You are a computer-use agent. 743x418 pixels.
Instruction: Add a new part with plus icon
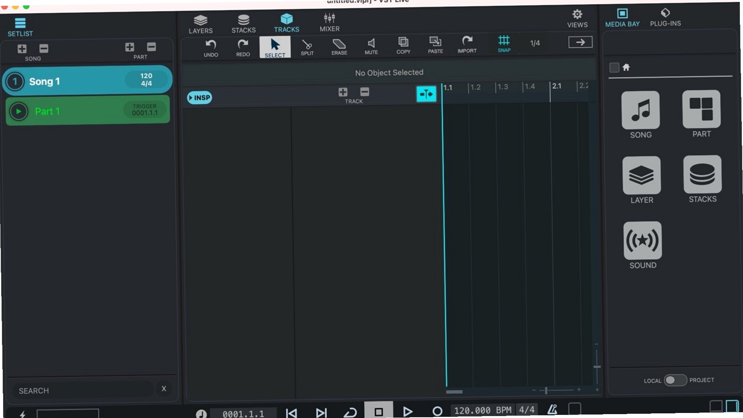130,47
